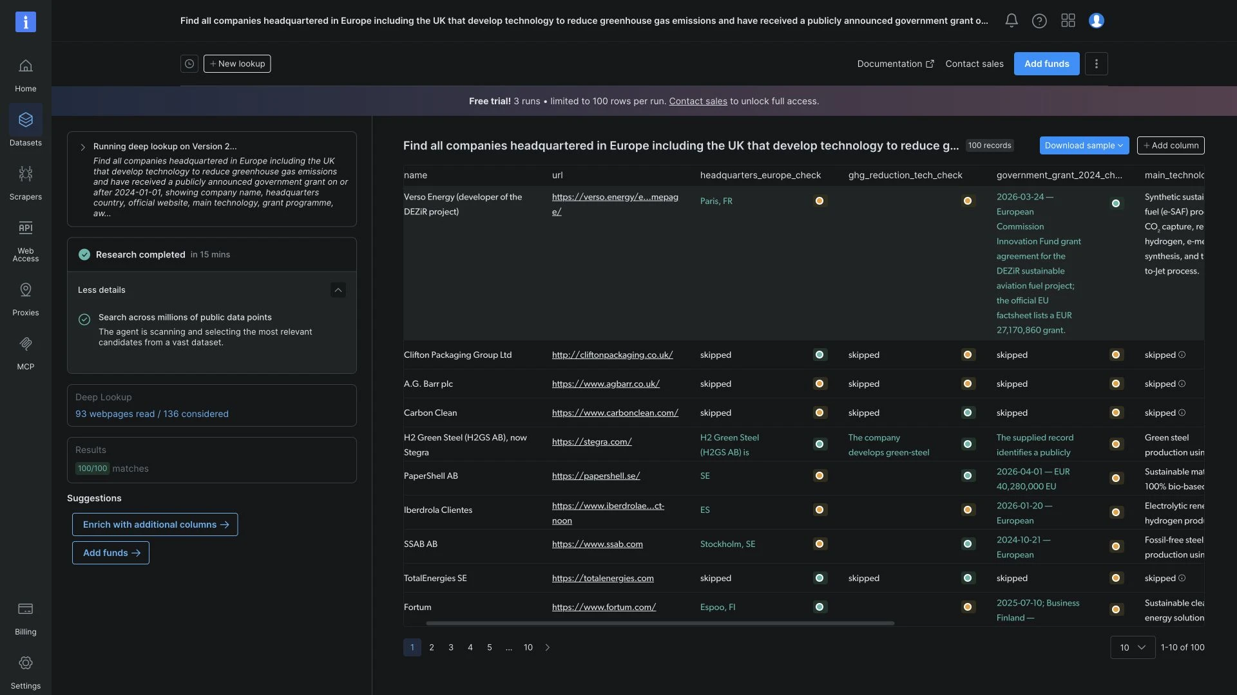Open the notifications bell

point(1012,21)
